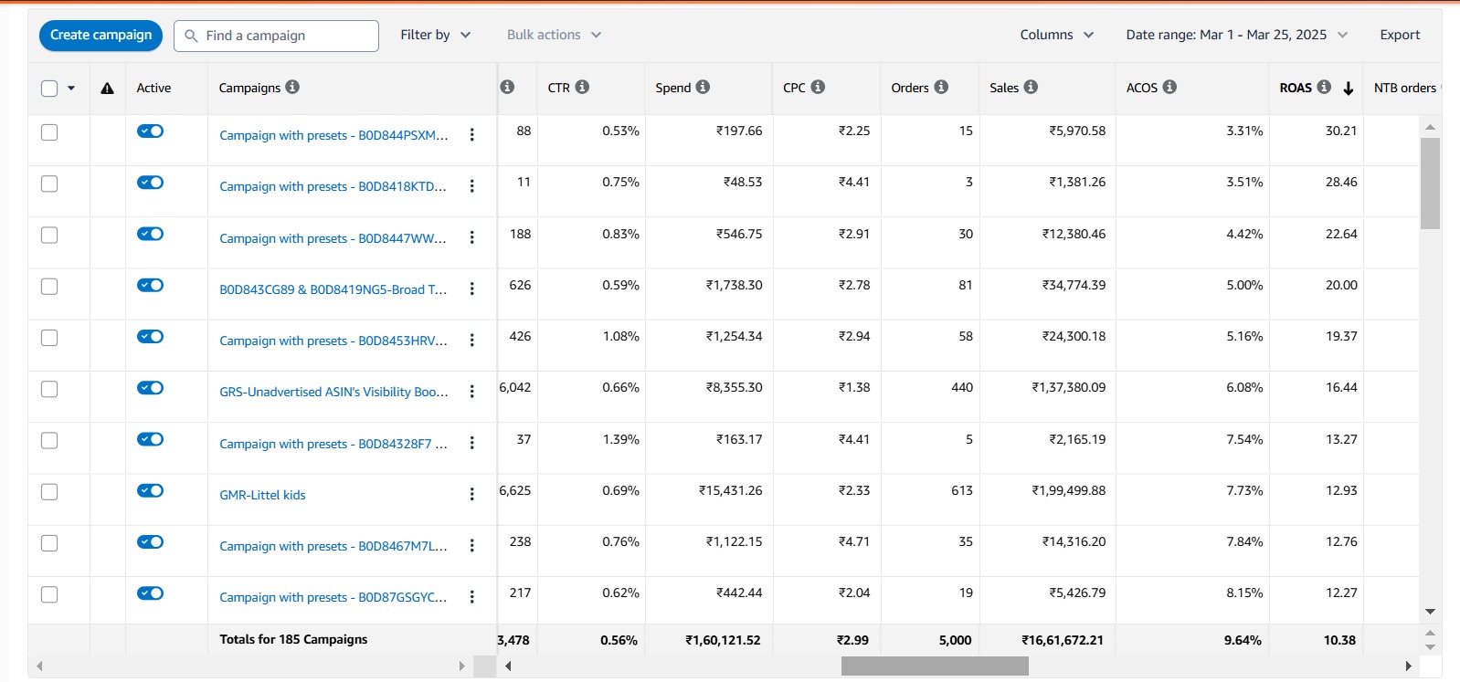Click the Active column header
This screenshot has width=1460, height=682.
click(153, 88)
